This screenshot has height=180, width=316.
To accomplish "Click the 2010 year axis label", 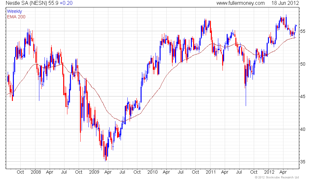I will point(152,172).
